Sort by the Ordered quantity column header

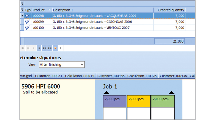169,10
